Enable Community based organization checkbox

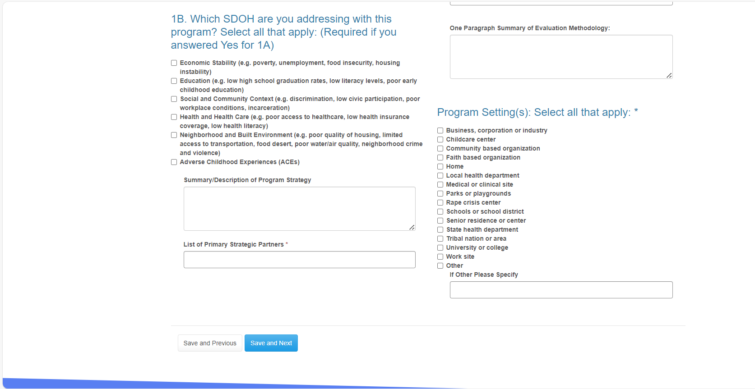(x=440, y=149)
